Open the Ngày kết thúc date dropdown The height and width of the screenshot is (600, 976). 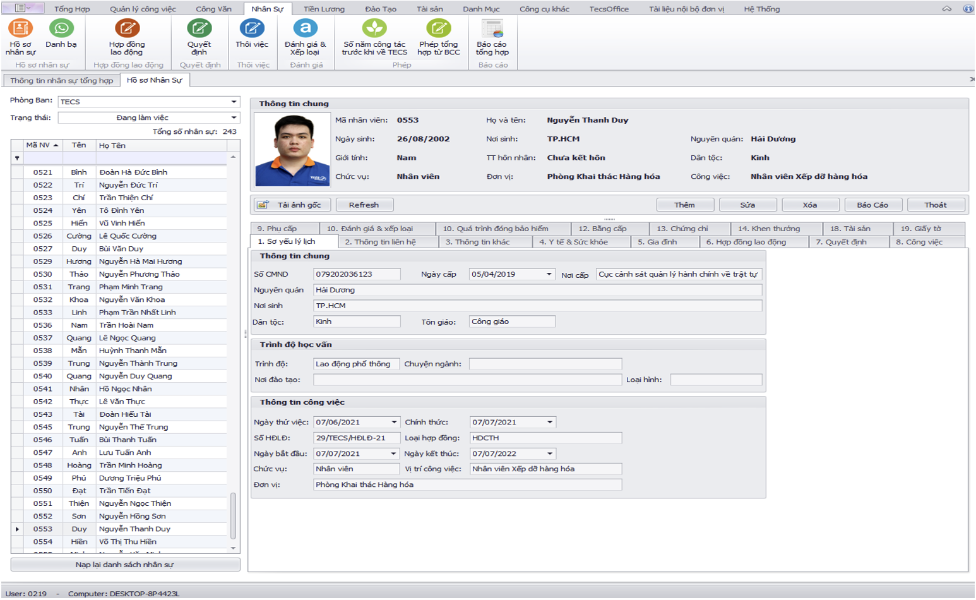point(550,453)
